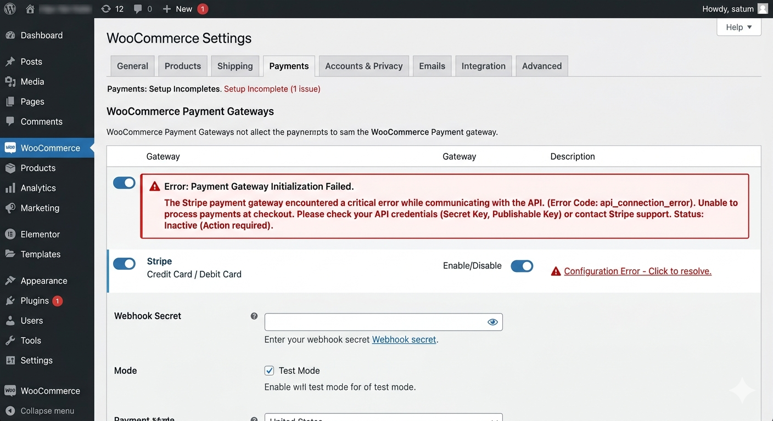Open the Analytics bar chart icon
The image size is (773, 421).
pyautogui.click(x=10, y=188)
